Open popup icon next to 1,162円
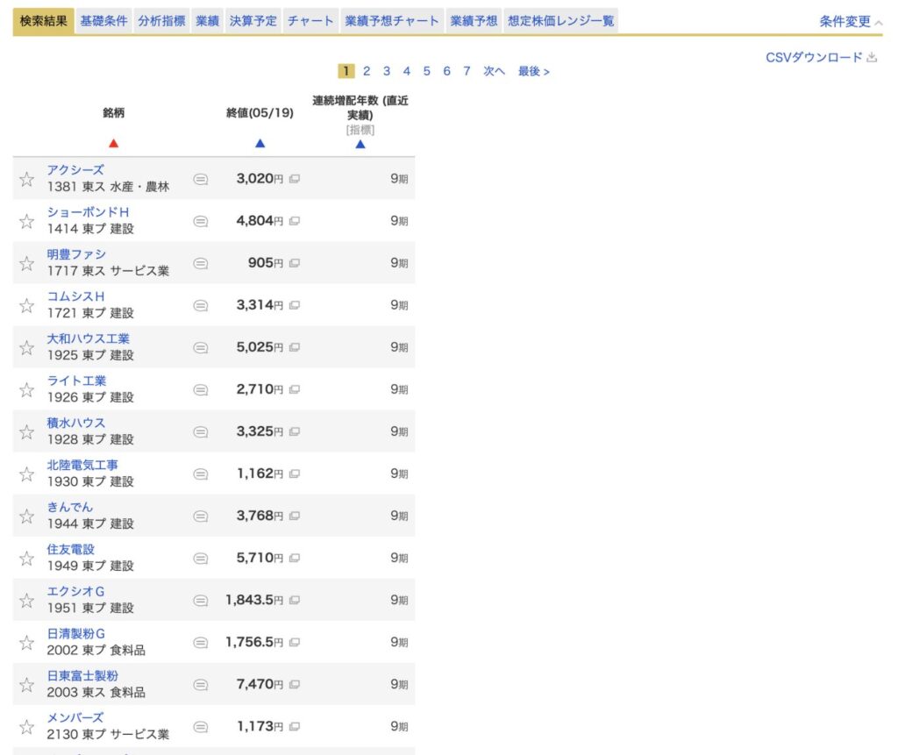 [x=295, y=474]
